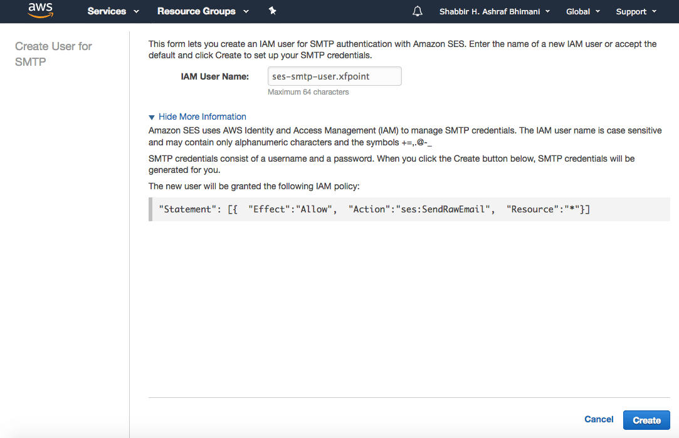Click the IAM User Name label
This screenshot has height=438, width=679.
click(x=215, y=76)
